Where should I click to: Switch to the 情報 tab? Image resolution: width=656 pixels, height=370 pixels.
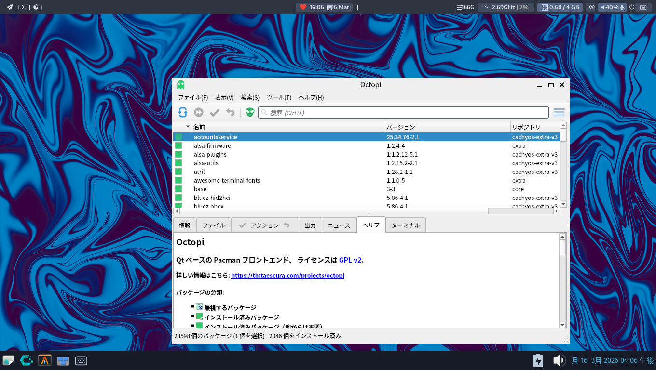(185, 225)
